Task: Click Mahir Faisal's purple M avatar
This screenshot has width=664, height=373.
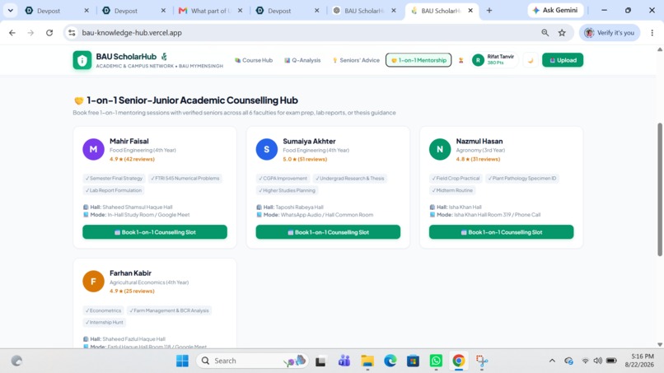Action: [x=93, y=149]
